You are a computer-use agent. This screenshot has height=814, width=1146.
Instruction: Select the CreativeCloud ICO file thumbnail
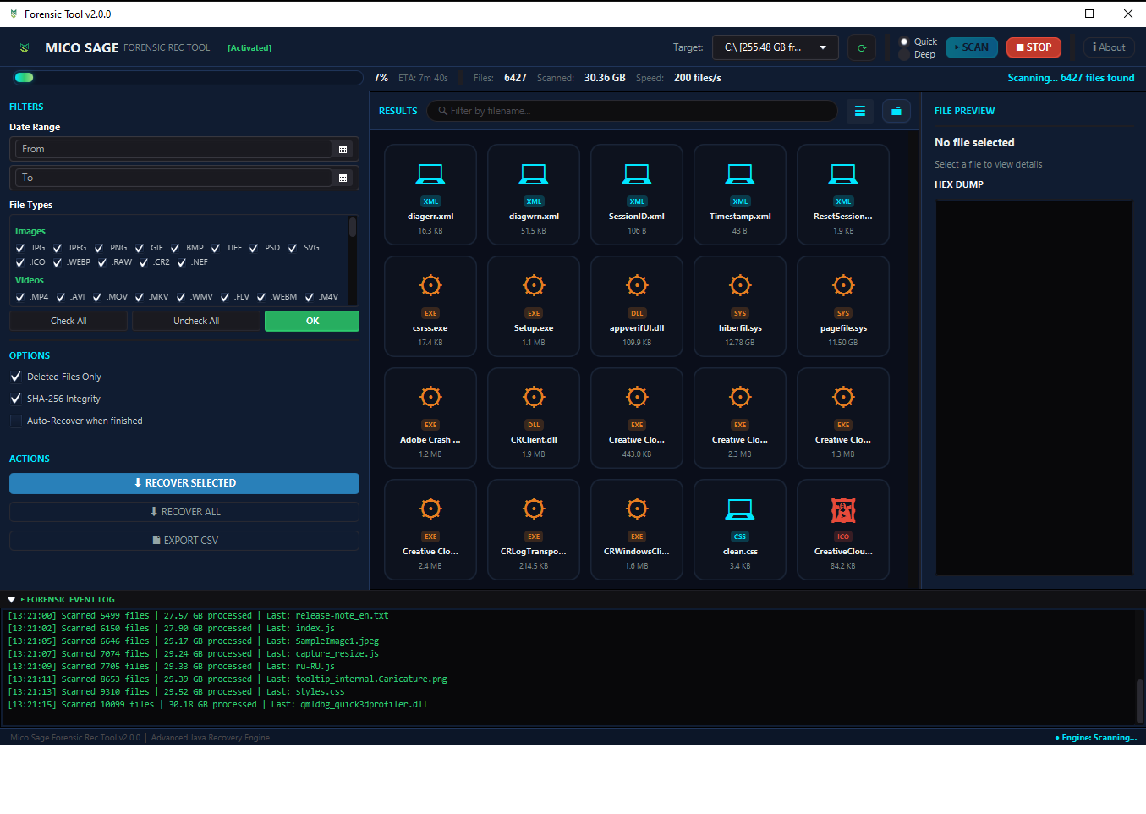(x=843, y=510)
